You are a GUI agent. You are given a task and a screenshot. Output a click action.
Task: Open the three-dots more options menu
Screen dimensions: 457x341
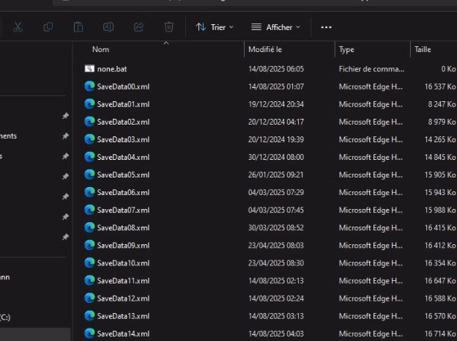326,27
